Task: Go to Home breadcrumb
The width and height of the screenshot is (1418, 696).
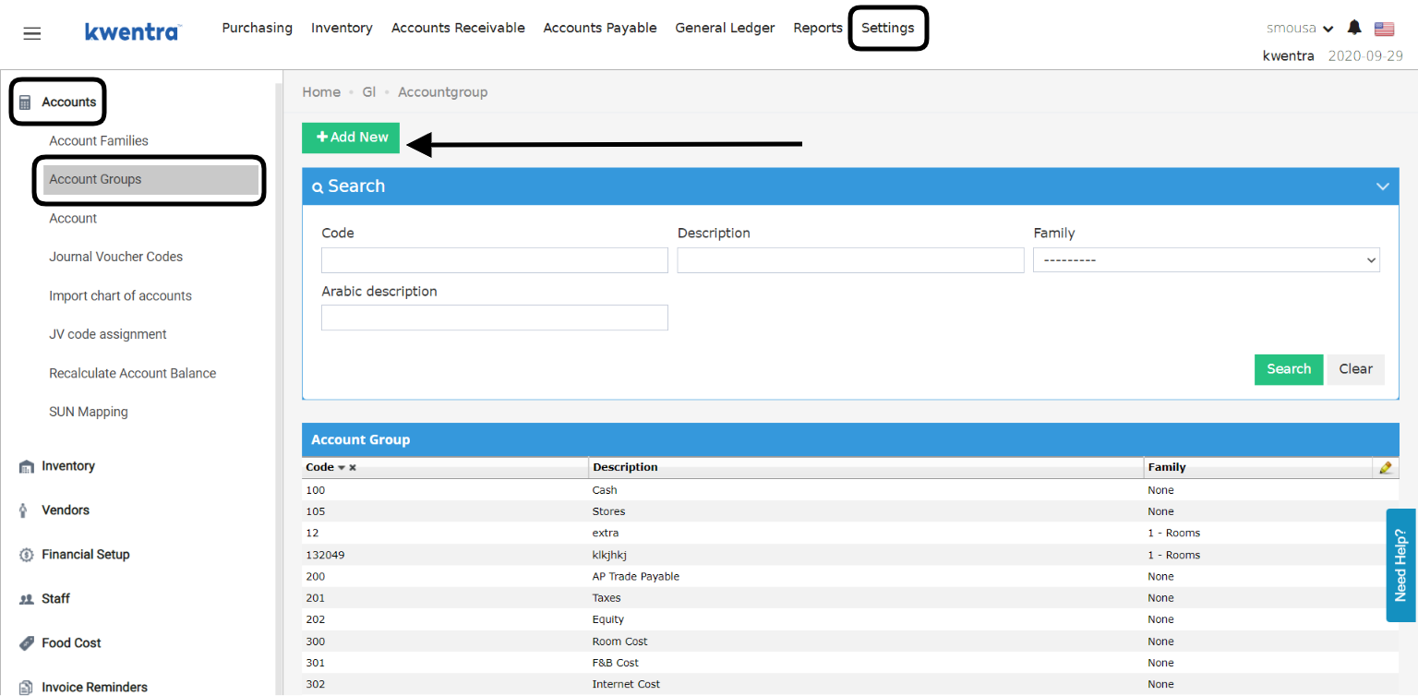Action: tap(321, 92)
